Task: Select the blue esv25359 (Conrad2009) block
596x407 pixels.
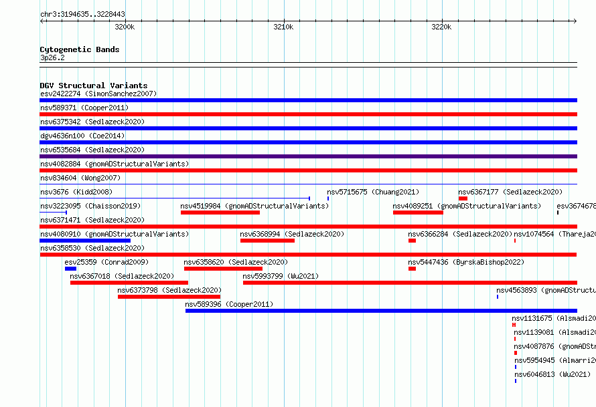Action: point(71,269)
